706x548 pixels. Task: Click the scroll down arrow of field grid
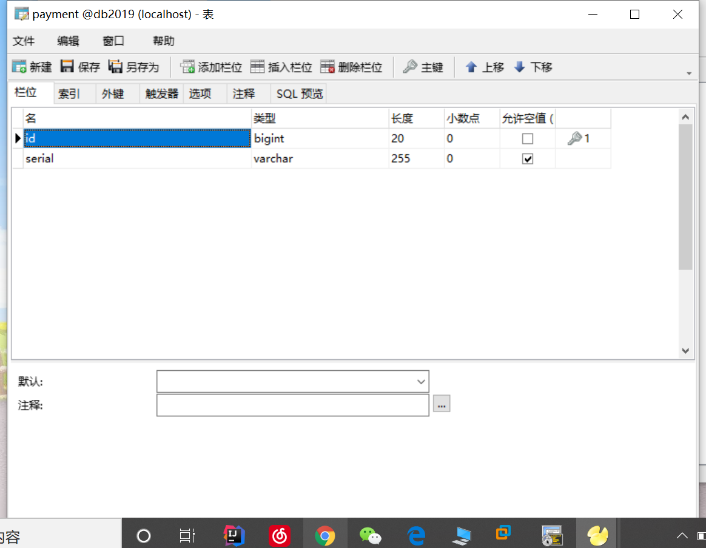click(x=685, y=351)
